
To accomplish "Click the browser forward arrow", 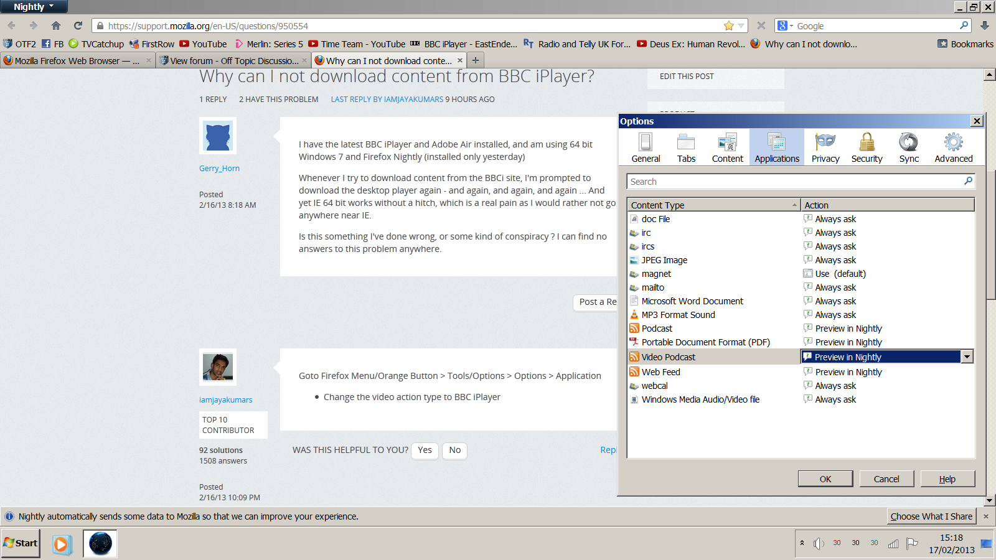I will tap(34, 26).
